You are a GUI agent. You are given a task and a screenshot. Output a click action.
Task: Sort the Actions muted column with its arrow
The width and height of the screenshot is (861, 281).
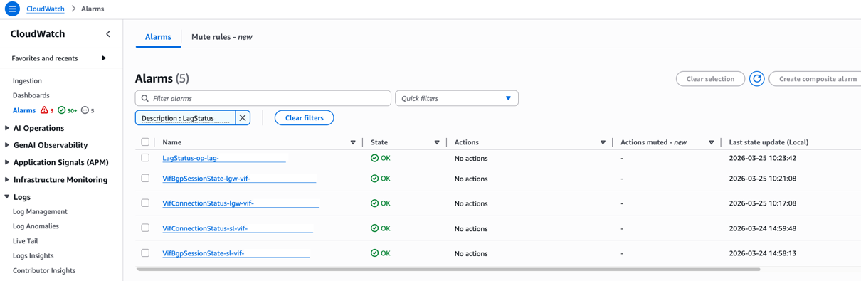click(712, 142)
